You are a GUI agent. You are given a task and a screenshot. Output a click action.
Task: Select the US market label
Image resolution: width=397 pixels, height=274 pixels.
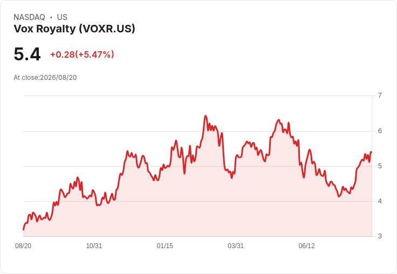point(62,17)
